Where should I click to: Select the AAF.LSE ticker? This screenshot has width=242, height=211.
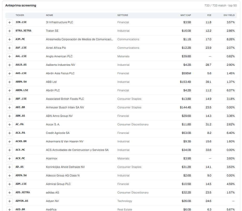(x=21, y=48)
